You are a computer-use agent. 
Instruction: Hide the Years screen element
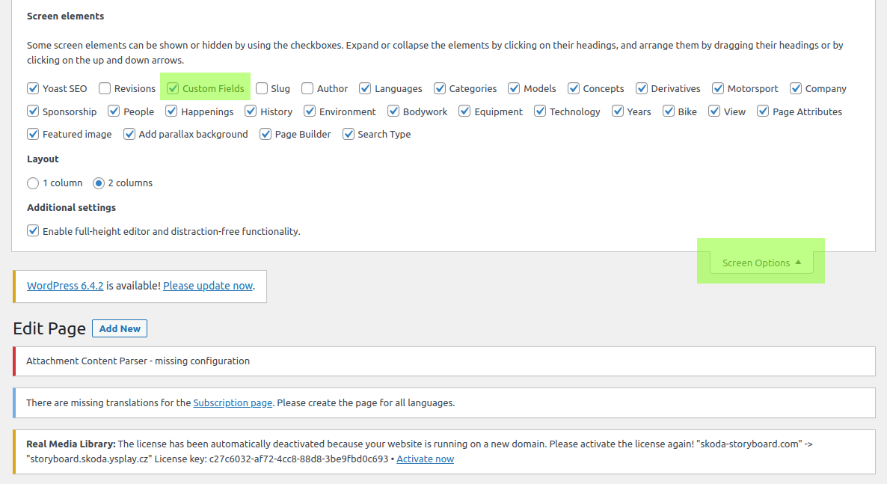coord(617,111)
